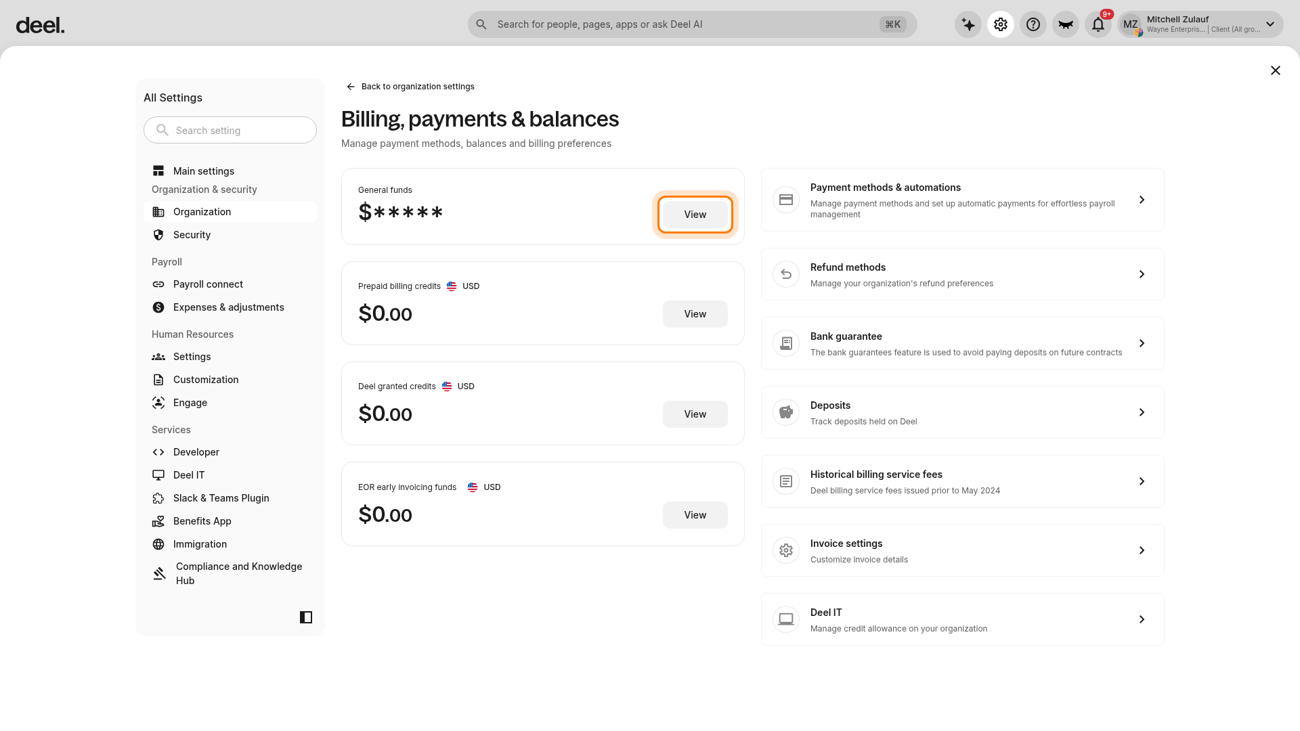
Task: Click the Invoice settings gear icon
Action: [x=786, y=550]
